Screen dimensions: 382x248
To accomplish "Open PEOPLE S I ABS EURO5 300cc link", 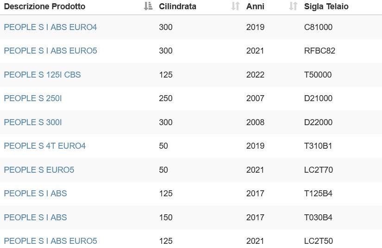I will pos(50,50).
